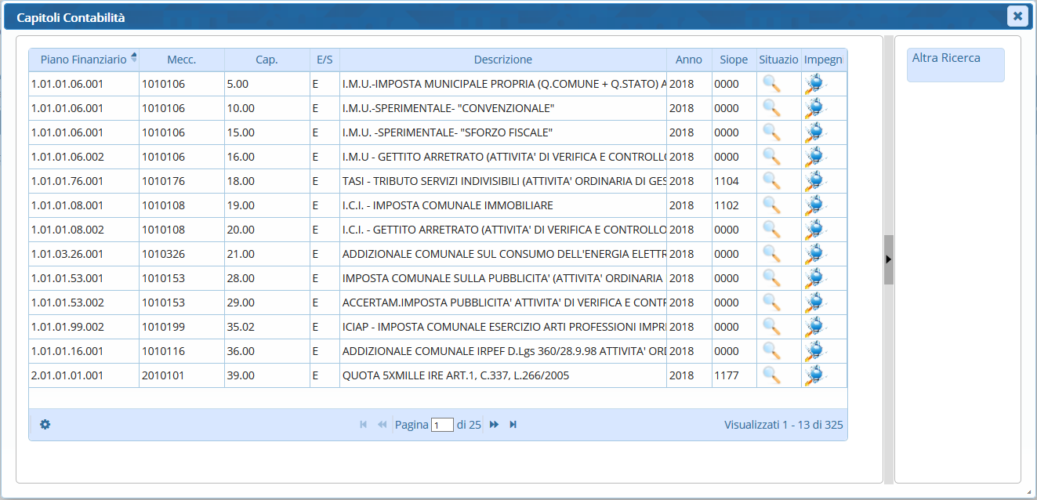Click the grid settings gear icon
Image resolution: width=1037 pixels, height=500 pixels.
[x=45, y=425]
